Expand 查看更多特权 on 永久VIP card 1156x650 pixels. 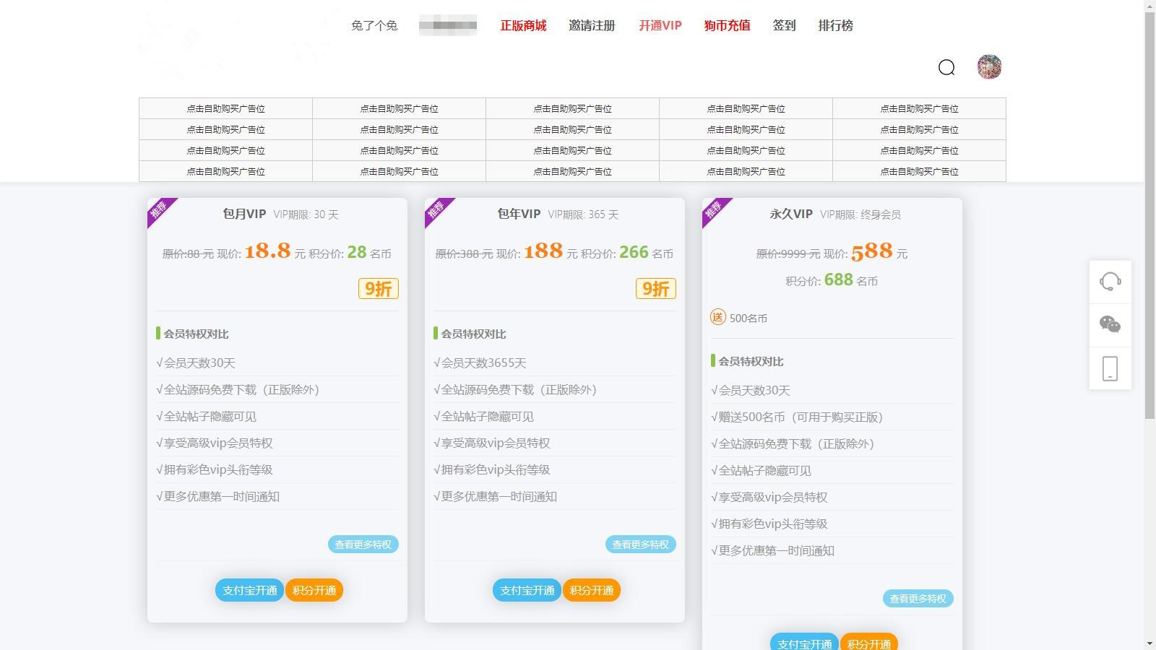[918, 599]
